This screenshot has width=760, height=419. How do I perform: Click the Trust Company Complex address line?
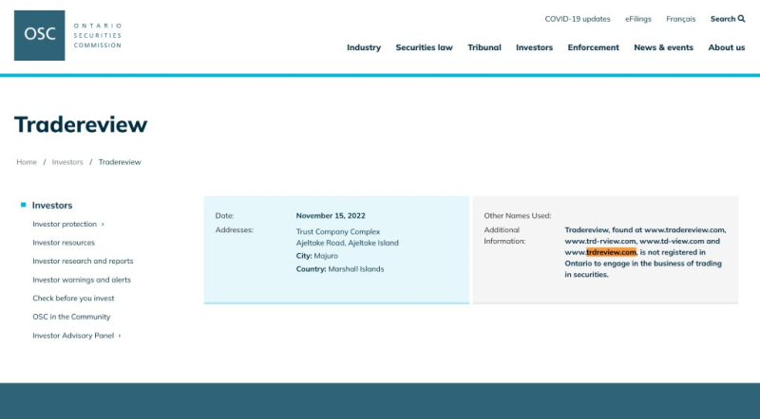338,231
